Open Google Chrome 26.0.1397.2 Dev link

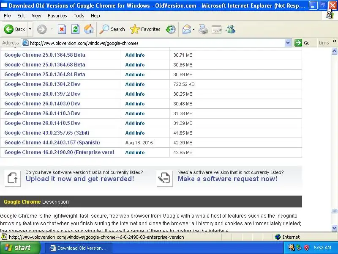(42, 94)
